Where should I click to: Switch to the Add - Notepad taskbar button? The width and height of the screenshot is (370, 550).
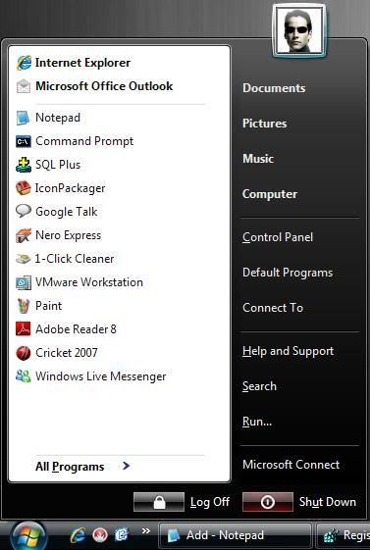(x=236, y=535)
